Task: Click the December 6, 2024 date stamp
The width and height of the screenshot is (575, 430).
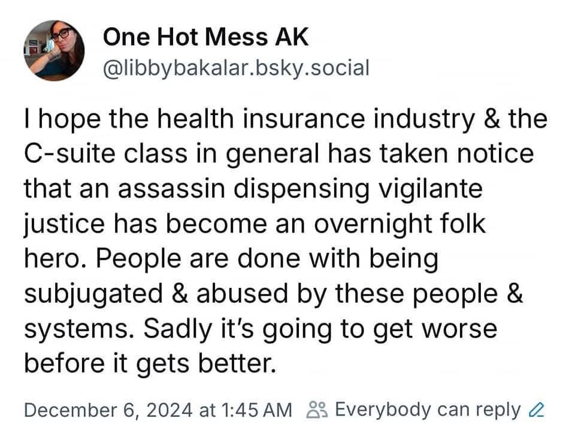Action: coord(108,410)
